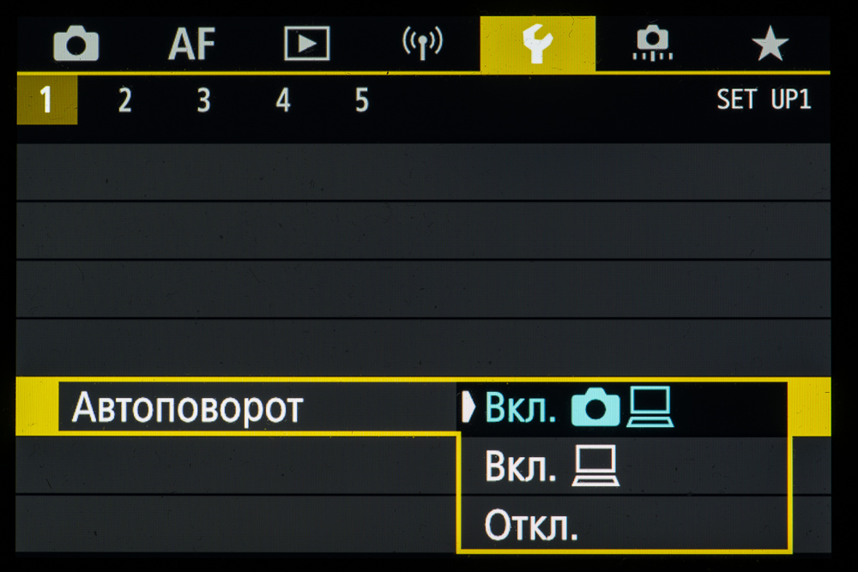The image size is (858, 572).
Task: Click the laptop icon in second option
Action: (596, 468)
